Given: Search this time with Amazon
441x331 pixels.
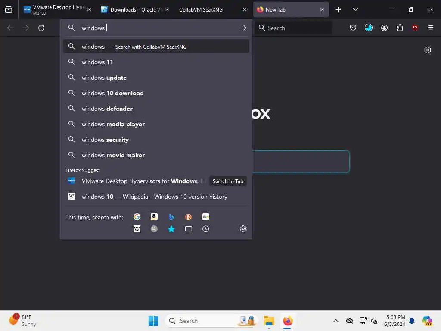Looking at the screenshot, I should pyautogui.click(x=154, y=217).
